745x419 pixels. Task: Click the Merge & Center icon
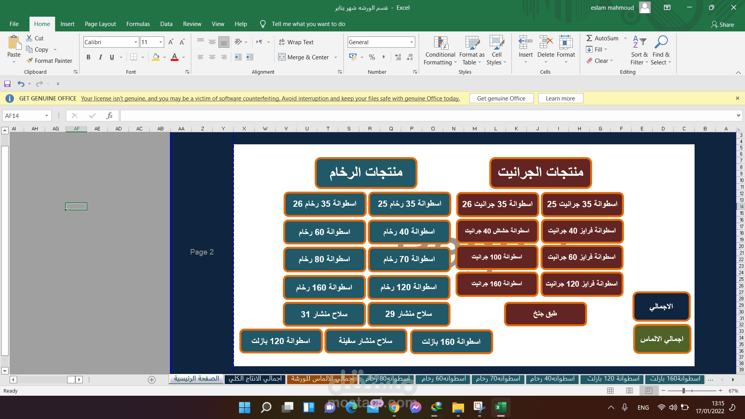(282, 57)
